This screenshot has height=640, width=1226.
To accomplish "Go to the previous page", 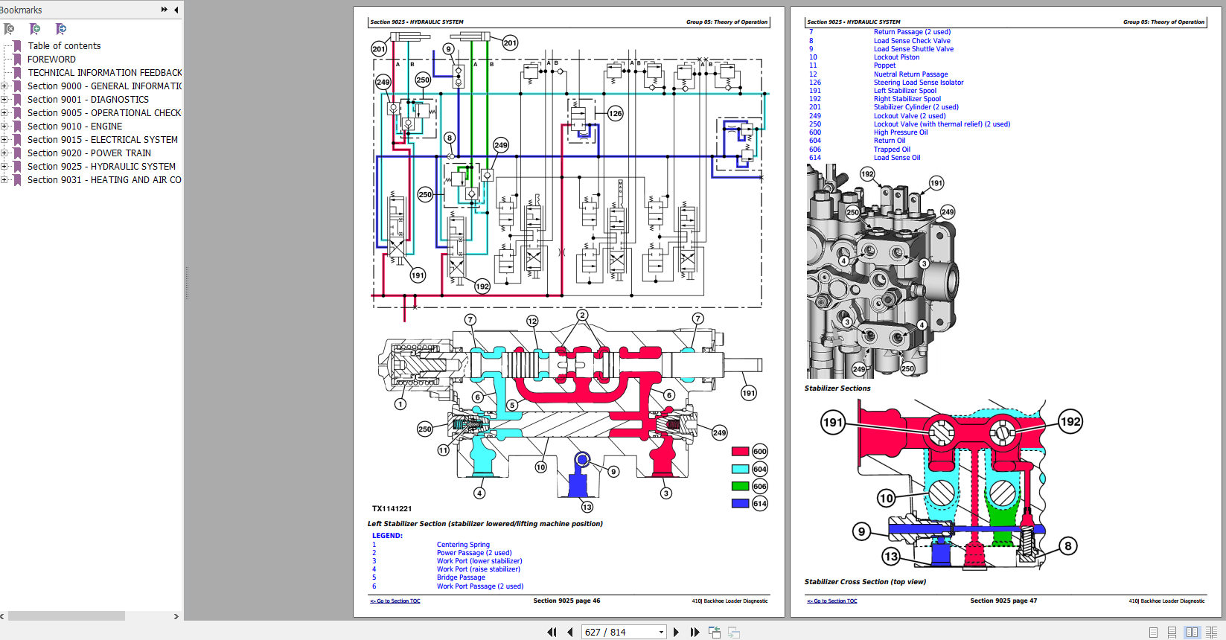I will (x=570, y=632).
